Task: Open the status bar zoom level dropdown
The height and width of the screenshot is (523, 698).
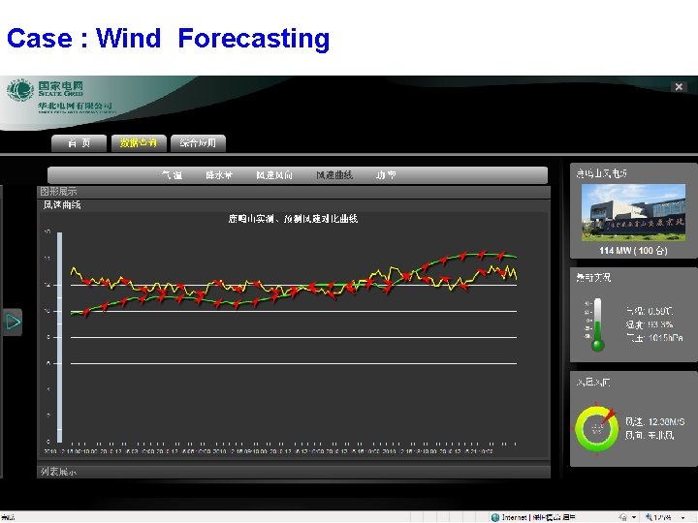Action: [683, 517]
